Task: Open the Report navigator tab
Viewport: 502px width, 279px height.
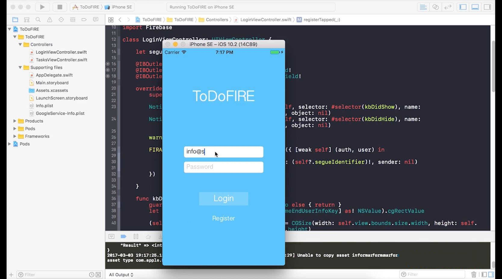Action: [x=96, y=20]
